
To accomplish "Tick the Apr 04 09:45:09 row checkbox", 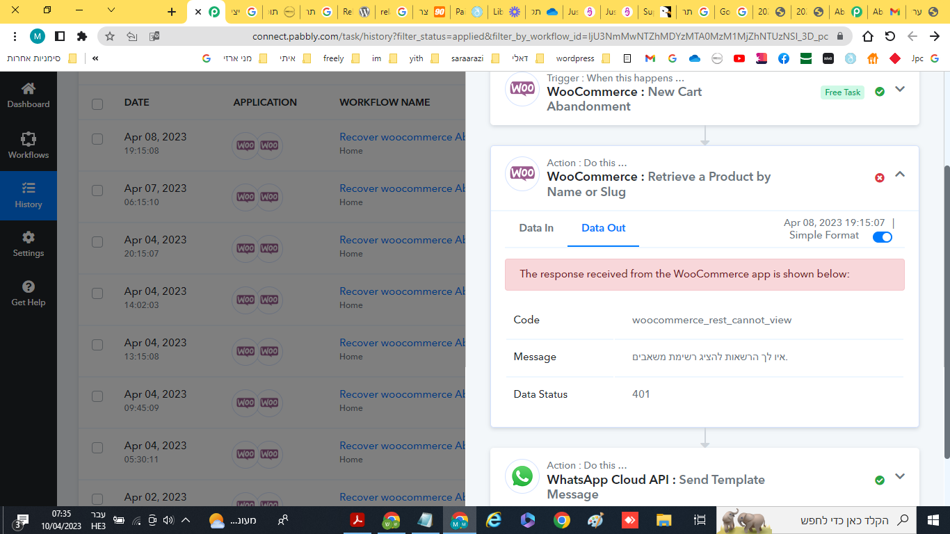I will click(97, 396).
